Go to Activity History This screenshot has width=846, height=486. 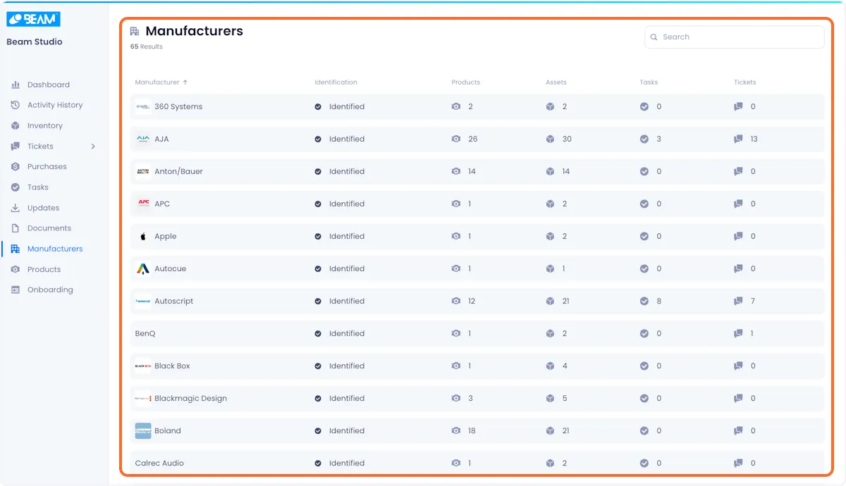coord(55,105)
